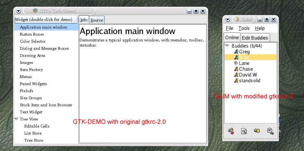
Task: Collapse the Tree View node in the demo list
Action: (16, 119)
